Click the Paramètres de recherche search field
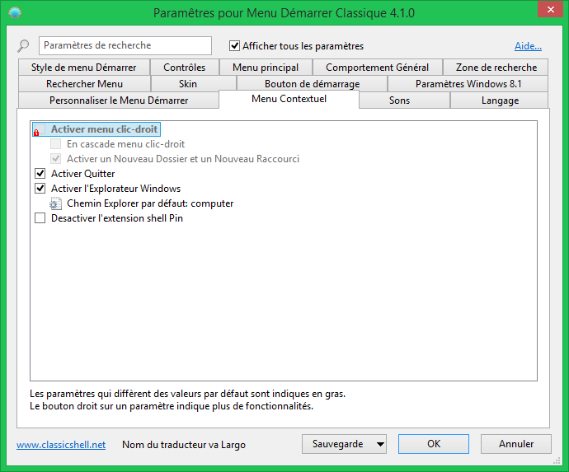 click(x=125, y=46)
